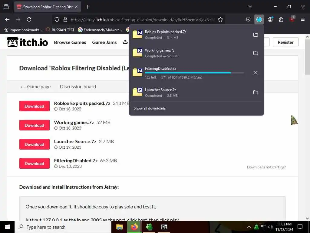Show hidden system tray icons
The image size is (310, 233).
point(249,227)
